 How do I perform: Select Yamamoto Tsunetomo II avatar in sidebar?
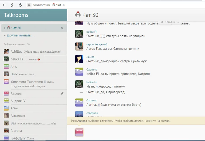[6, 82]
